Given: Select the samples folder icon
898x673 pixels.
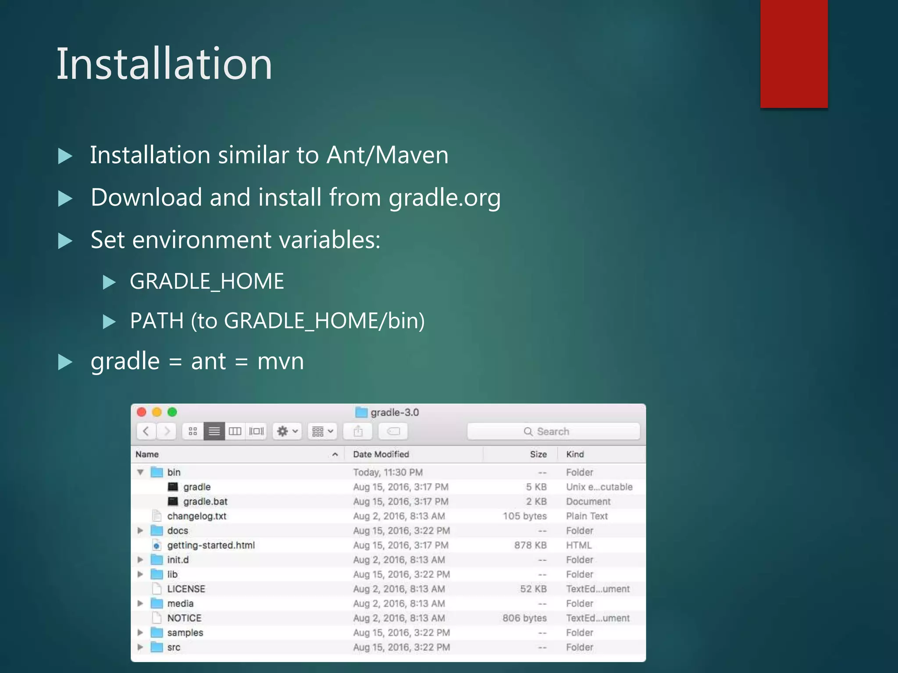Looking at the screenshot, I should pyautogui.click(x=157, y=633).
